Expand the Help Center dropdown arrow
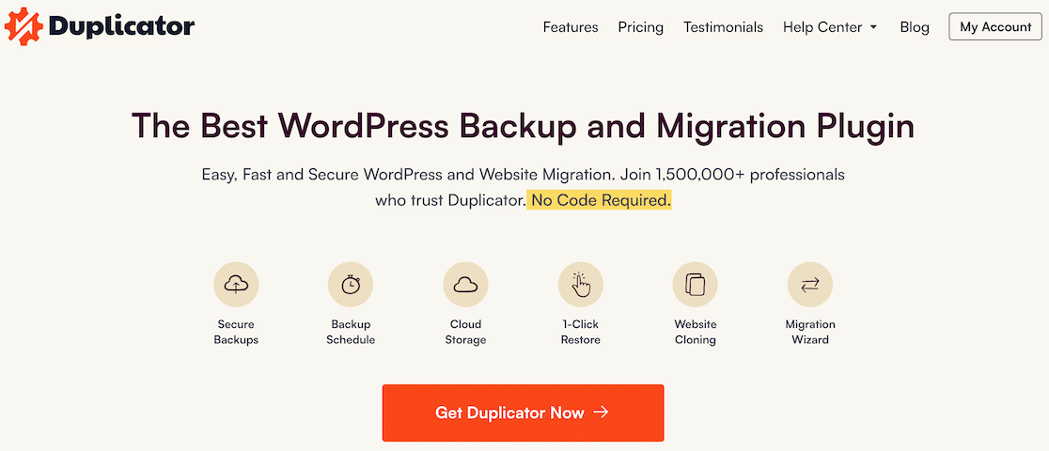 tap(874, 28)
